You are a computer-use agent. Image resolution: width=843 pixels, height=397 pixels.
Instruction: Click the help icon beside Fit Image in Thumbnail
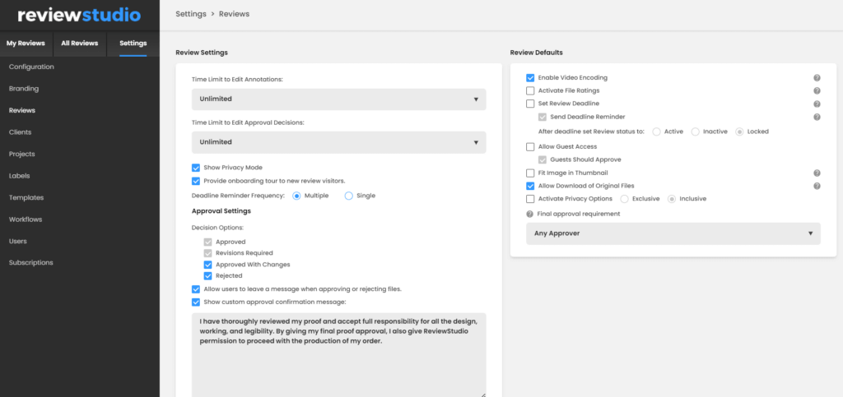(x=817, y=173)
